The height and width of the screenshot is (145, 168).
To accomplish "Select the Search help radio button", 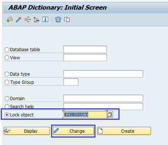I will click(7, 106).
